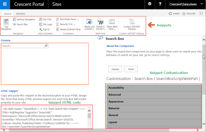Viewport: 206px width, 132px height.
Task: Open the app launcher waffle icon
Action: click(x=5, y=4)
